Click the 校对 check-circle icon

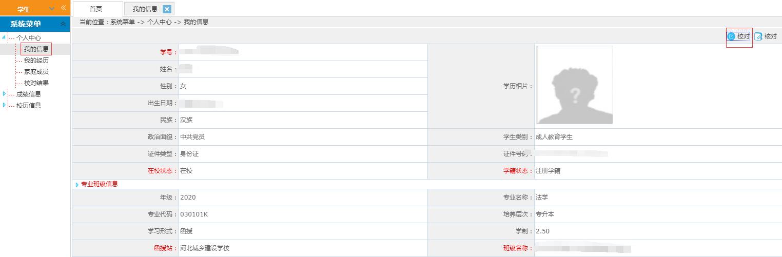[x=731, y=36]
